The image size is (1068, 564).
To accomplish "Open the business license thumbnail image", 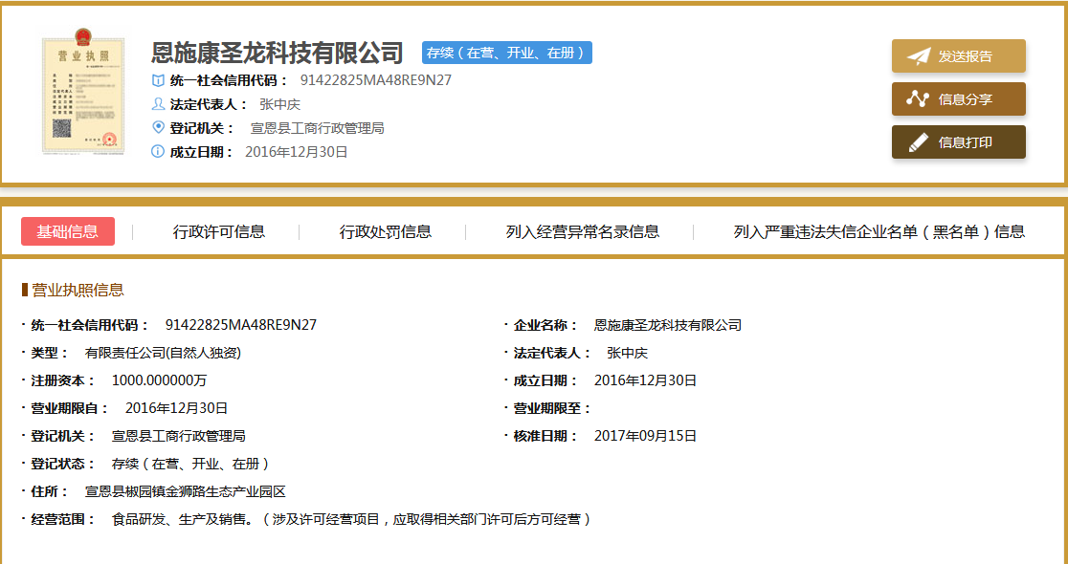I will tap(83, 95).
